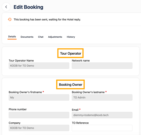This screenshot has width=141, height=135.
Task: View the History tab
Action: tap(71, 37)
